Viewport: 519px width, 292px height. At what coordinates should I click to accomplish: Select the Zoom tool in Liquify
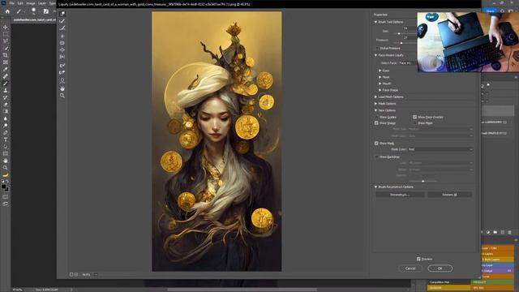(62, 96)
